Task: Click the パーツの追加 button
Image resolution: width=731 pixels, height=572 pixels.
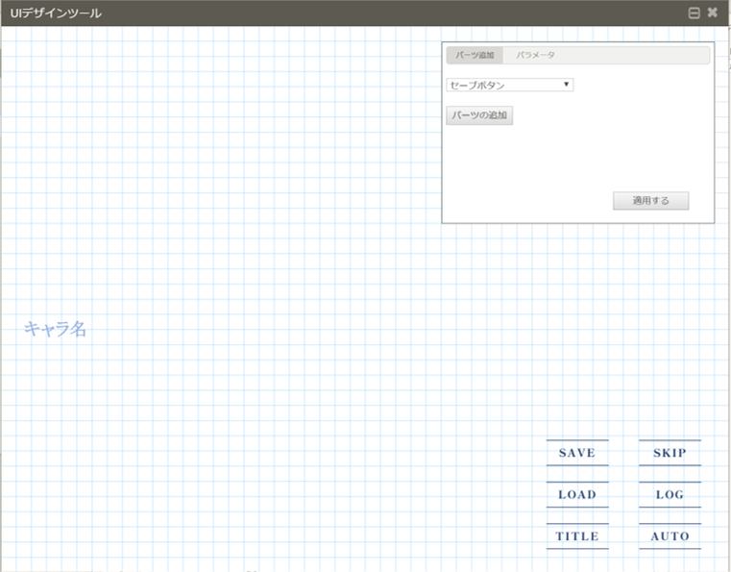Action: point(479,115)
